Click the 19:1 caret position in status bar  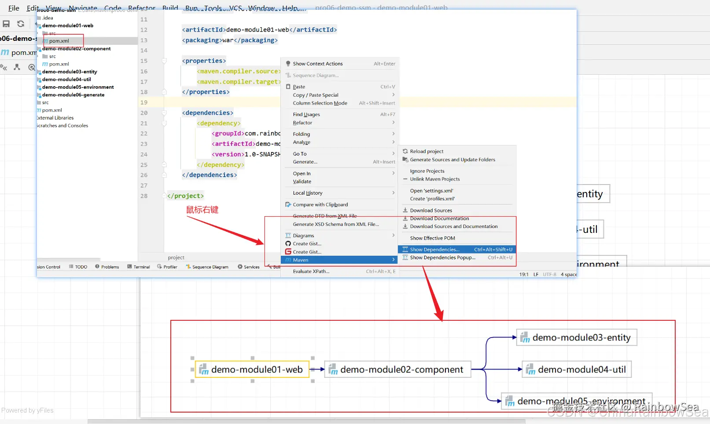point(524,275)
